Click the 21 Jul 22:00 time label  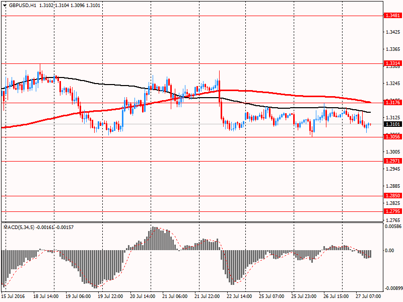[207, 296]
